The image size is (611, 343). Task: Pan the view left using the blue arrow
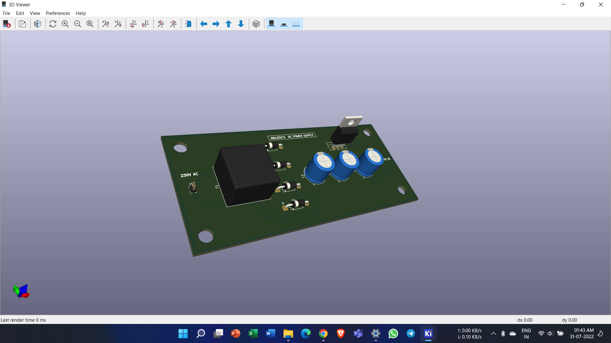pyautogui.click(x=204, y=24)
